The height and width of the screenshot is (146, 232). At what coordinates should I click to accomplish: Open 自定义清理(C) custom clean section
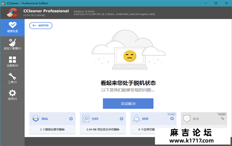coord(12,44)
